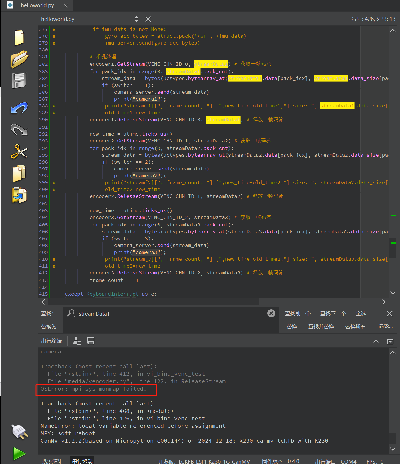The width and height of the screenshot is (400, 464).
Task: Click 查找下一个 to find next match
Action: click(x=333, y=314)
